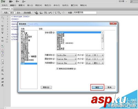Screen dimensions: 138x109
Task: Open the 设计器 workspace switcher dropdown
Action: pos(123,1)
